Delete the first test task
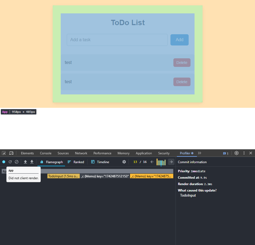Screen dimensions: 255x245 182,62
